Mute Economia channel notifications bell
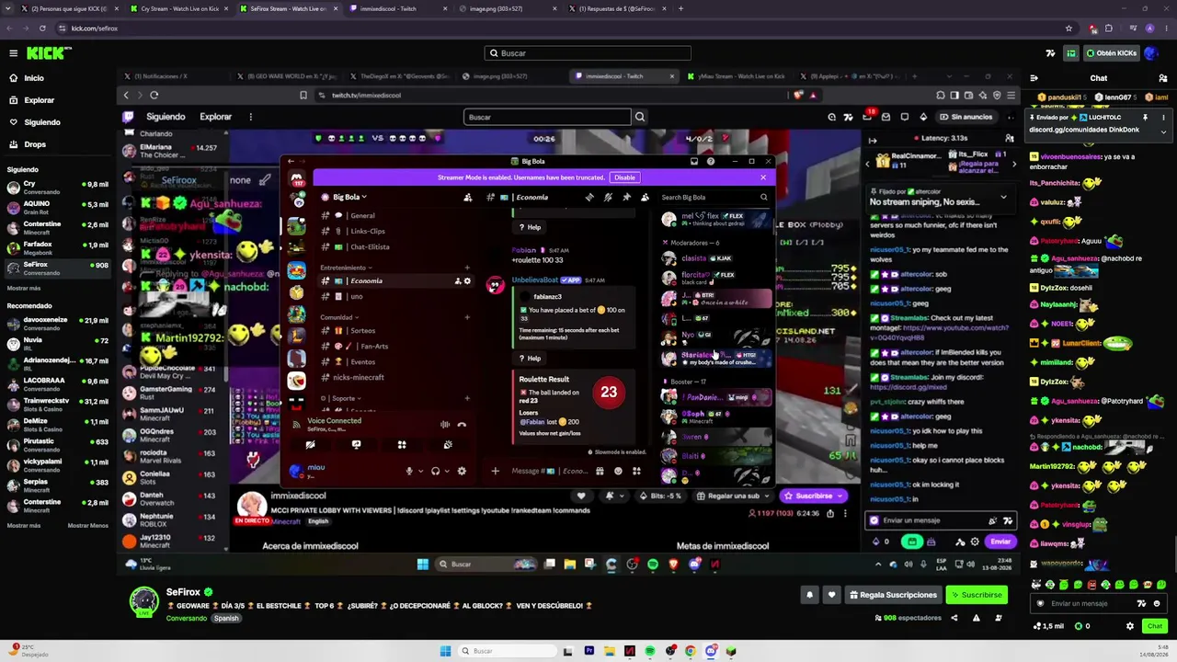1177x662 pixels. click(x=608, y=197)
